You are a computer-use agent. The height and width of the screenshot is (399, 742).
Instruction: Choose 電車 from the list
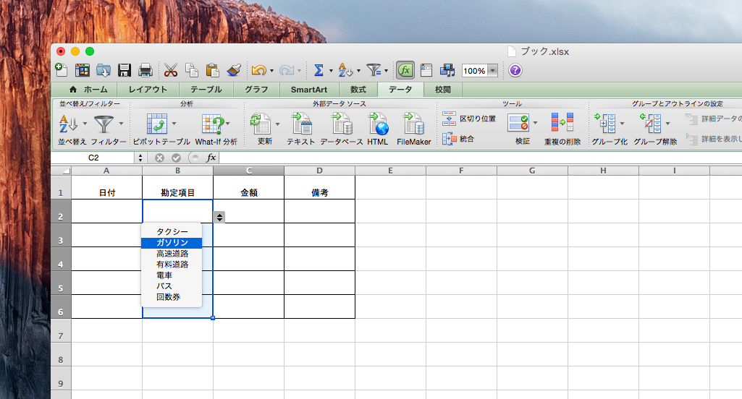click(172, 275)
